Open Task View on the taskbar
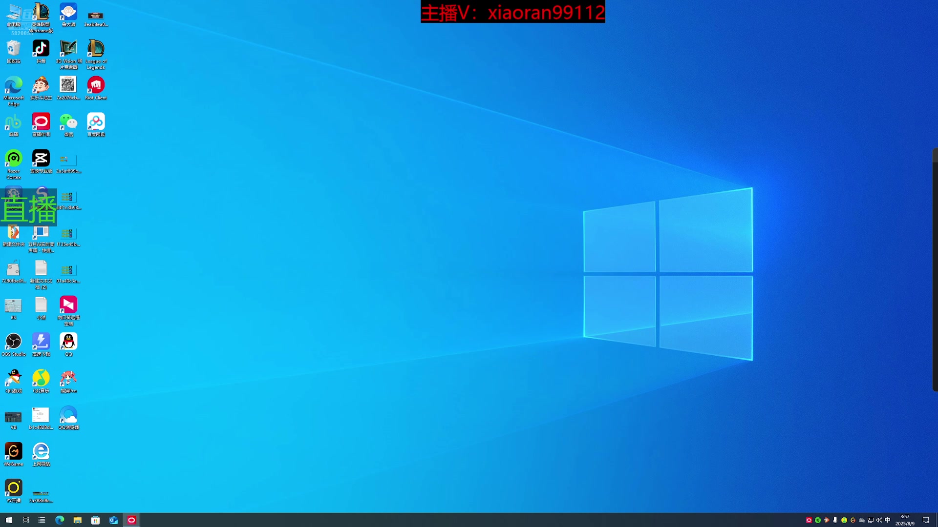938x527 pixels. point(26,520)
